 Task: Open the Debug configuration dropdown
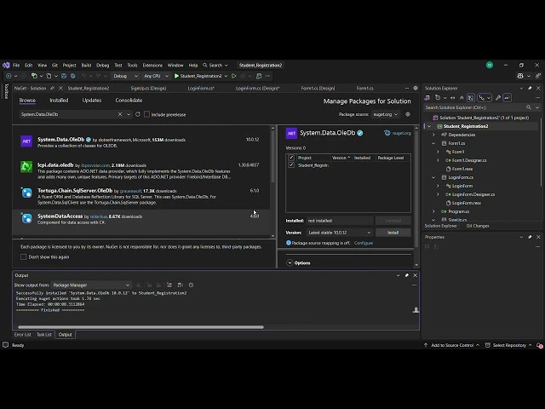point(125,76)
